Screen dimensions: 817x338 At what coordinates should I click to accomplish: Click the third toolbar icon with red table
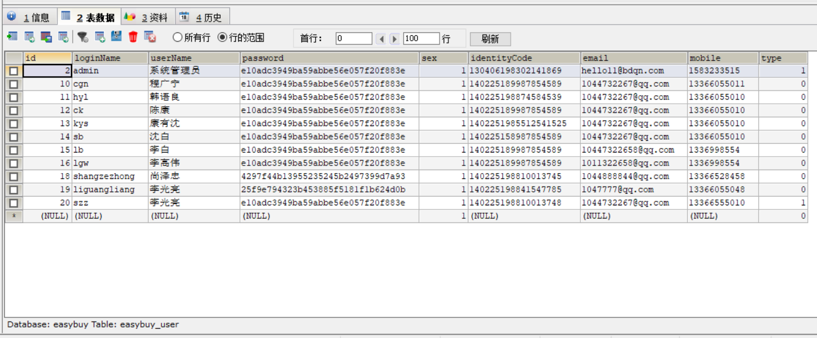(x=46, y=37)
